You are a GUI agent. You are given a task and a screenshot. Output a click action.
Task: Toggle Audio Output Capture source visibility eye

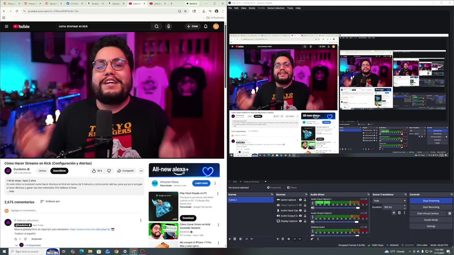point(300,216)
